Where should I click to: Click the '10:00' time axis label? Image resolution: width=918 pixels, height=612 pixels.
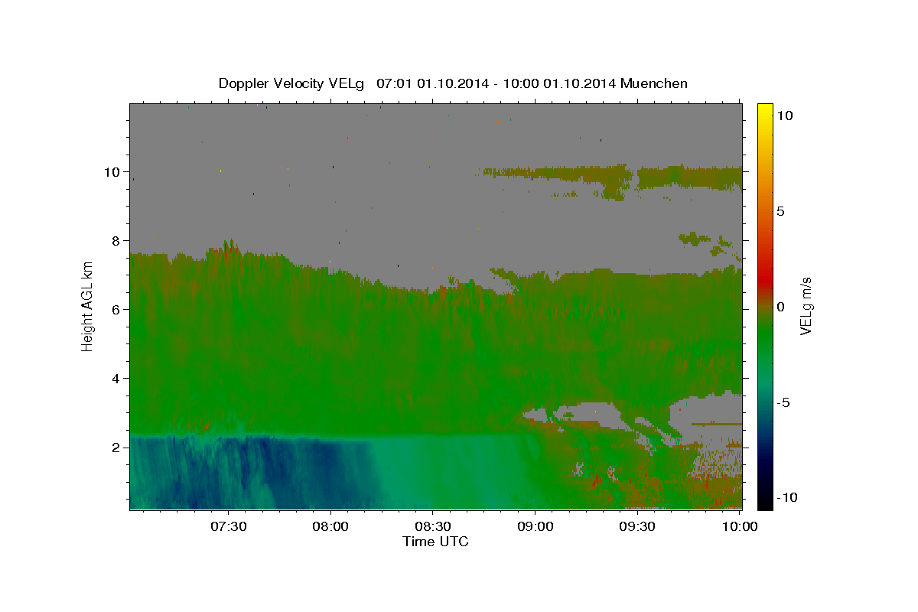pos(739,527)
